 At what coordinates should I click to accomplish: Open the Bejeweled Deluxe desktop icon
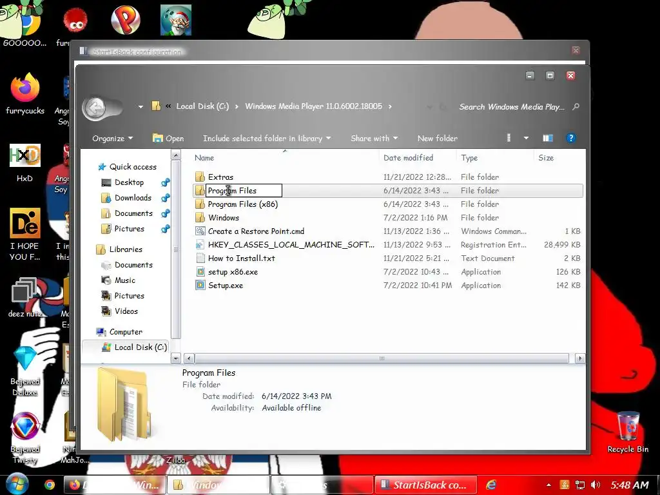click(25, 371)
